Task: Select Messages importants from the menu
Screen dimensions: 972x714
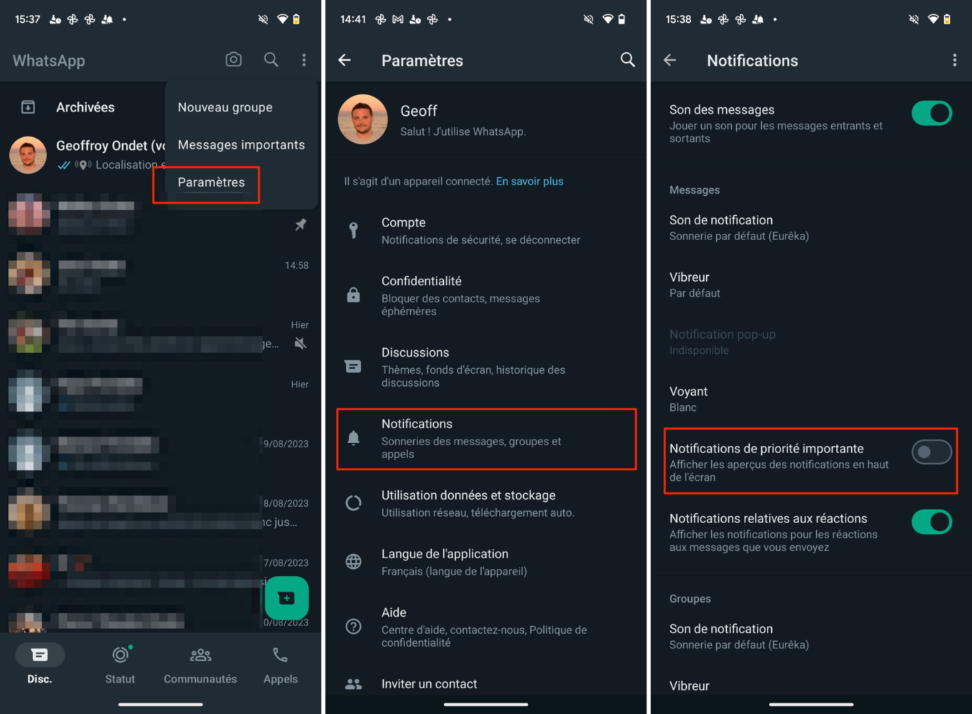Action: 241,145
